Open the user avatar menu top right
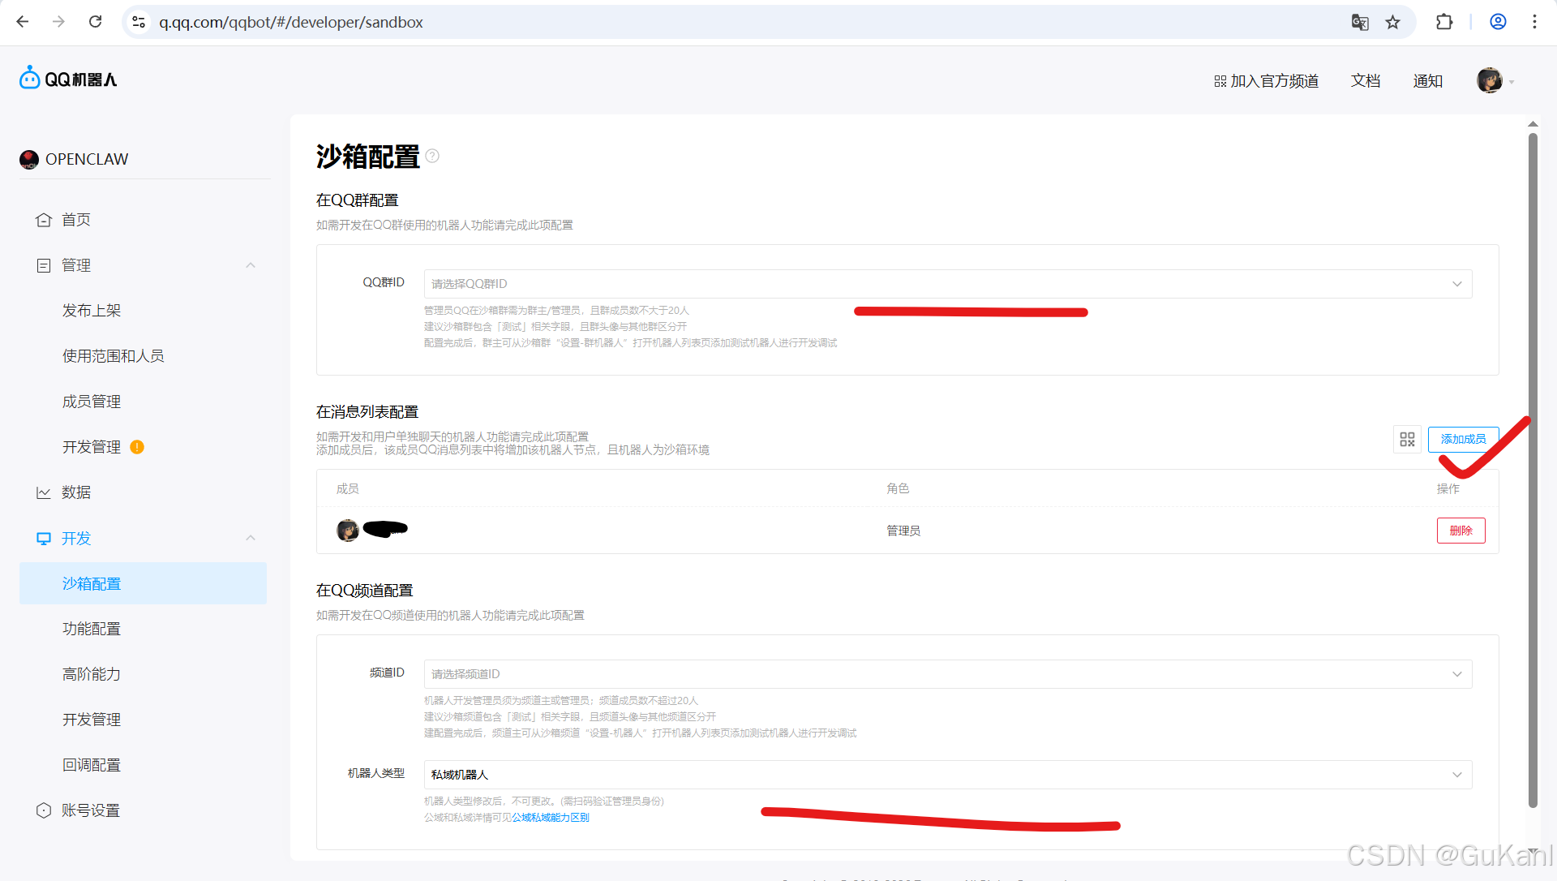Viewport: 1557px width, 881px height. (x=1491, y=80)
